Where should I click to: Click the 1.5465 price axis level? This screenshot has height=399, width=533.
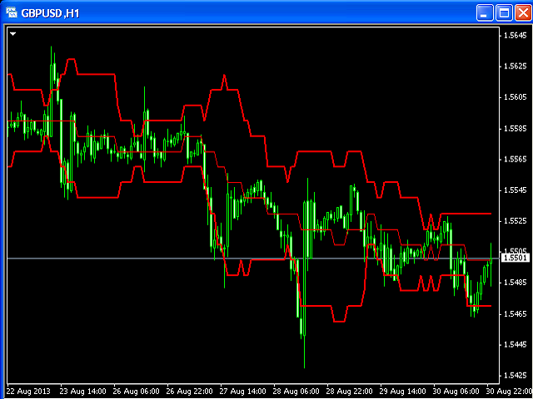[x=512, y=313]
